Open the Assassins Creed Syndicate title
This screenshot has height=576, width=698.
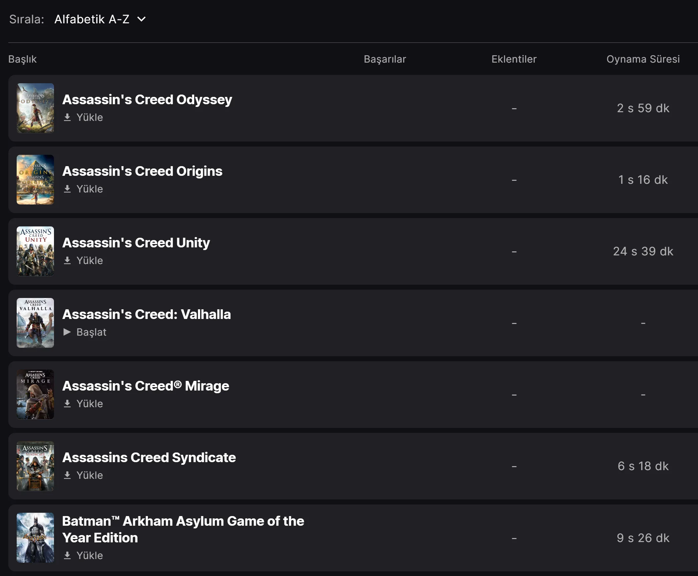tap(149, 457)
